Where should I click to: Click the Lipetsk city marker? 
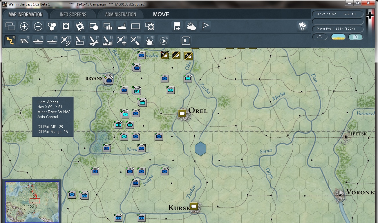point(346,137)
